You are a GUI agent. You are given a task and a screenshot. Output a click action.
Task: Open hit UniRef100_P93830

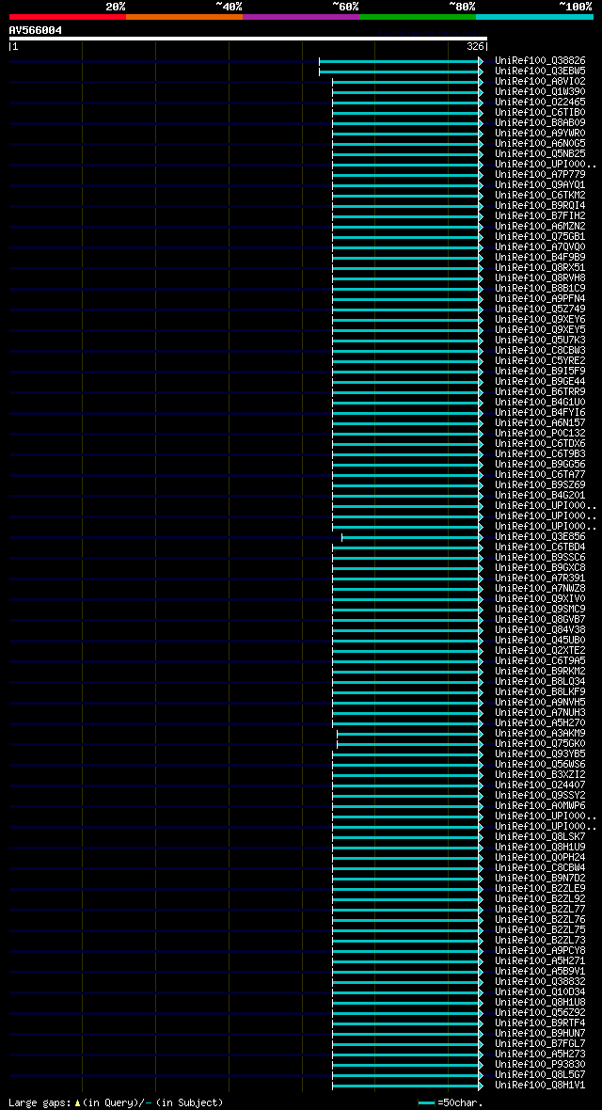(x=540, y=1064)
